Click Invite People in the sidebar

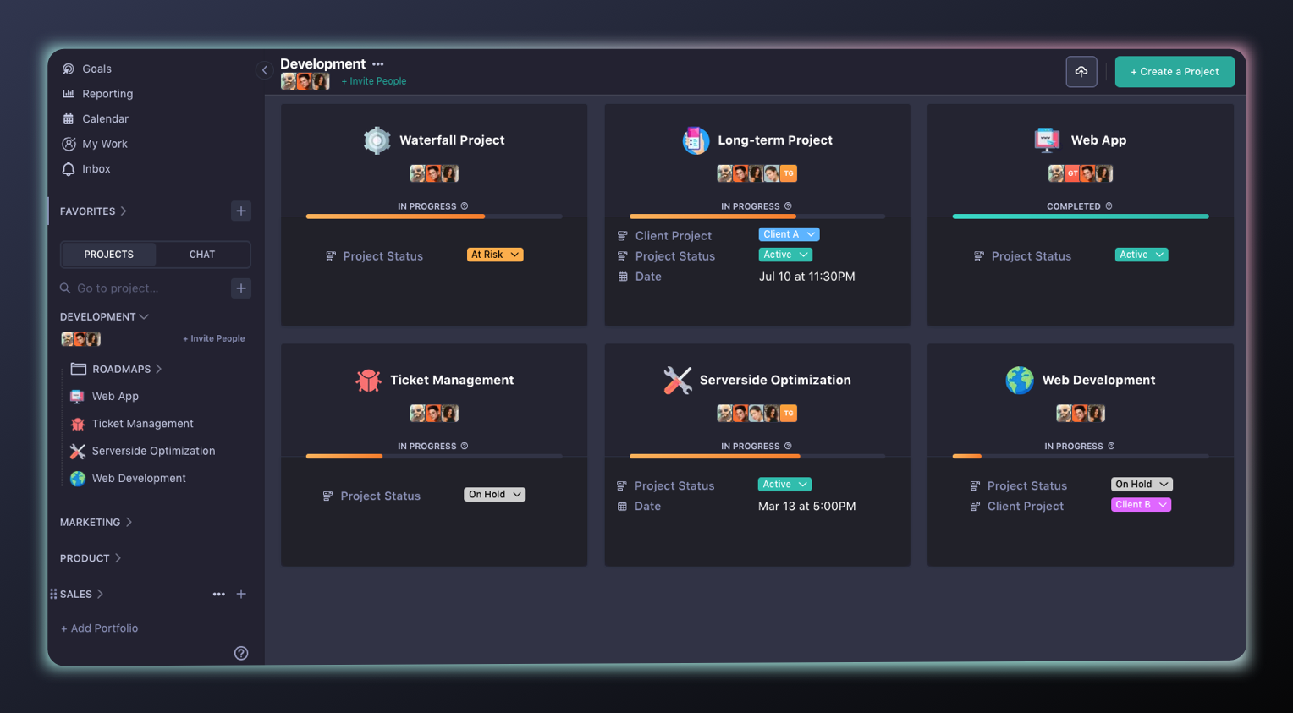tap(214, 339)
